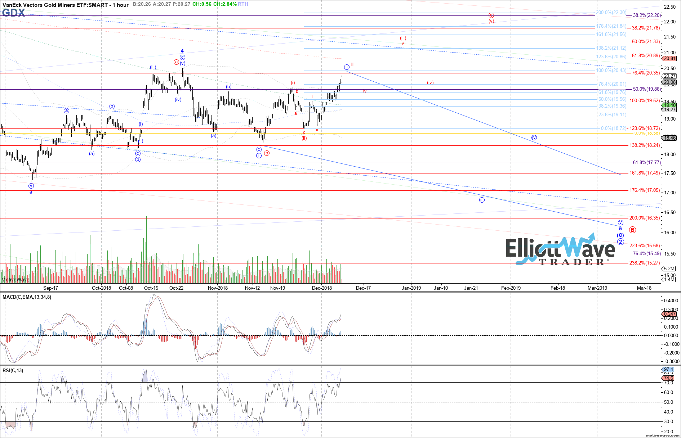Open the motivewave.com link at bottom right
681x438 pixels.
point(662,435)
